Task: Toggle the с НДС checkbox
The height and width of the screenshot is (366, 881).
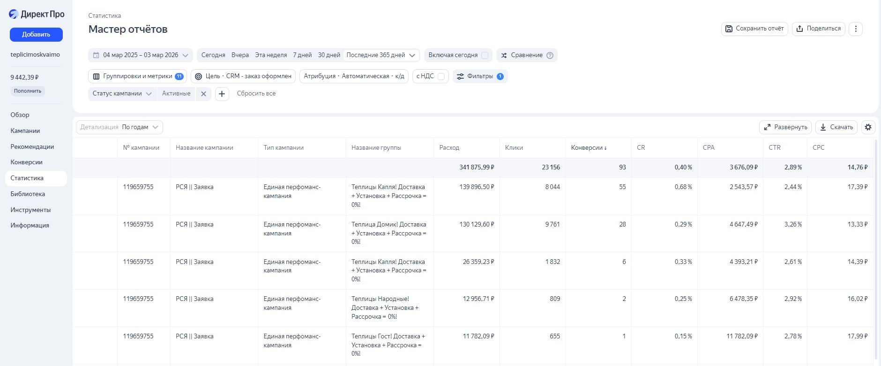Action: [441, 76]
